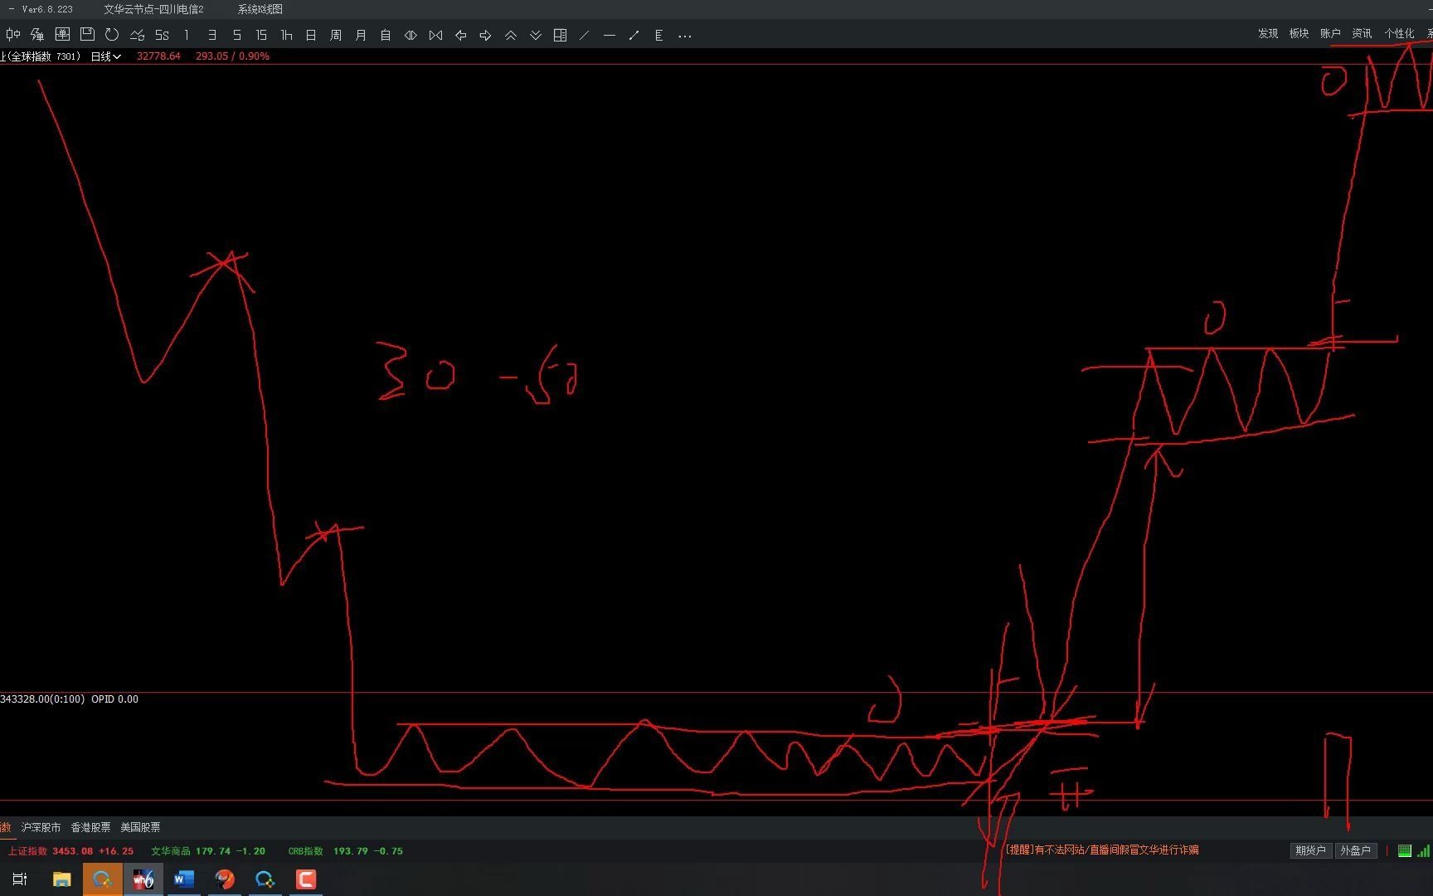Image resolution: width=1433 pixels, height=896 pixels.
Task: Switch to the 香港股票 tab
Action: click(90, 827)
